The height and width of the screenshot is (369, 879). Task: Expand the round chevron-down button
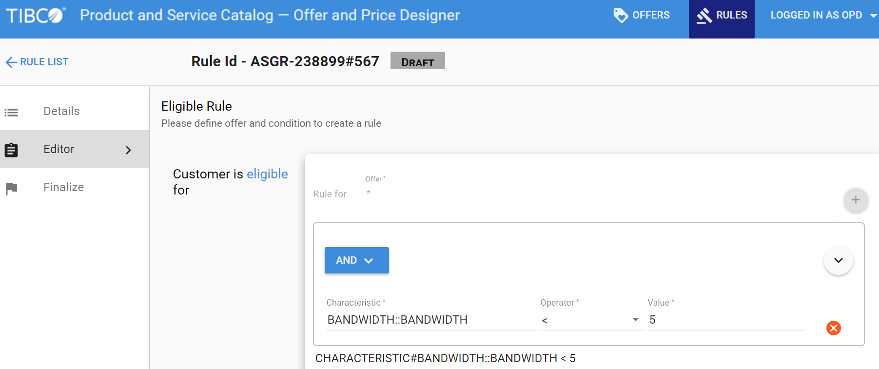point(838,260)
